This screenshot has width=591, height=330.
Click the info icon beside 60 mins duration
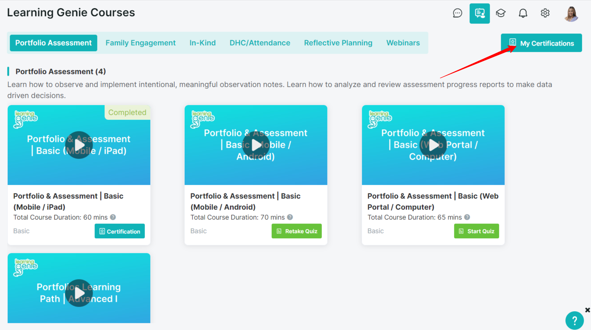[x=113, y=217]
